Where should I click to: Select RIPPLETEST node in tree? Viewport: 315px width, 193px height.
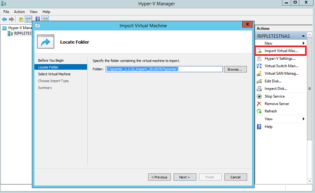[x=23, y=33]
